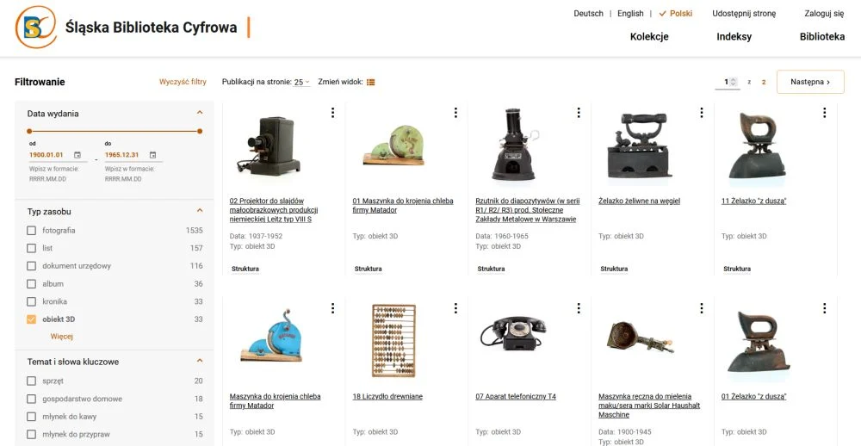Collapse the Typ zasobu filter section
This screenshot has height=446, width=861.
pos(200,210)
